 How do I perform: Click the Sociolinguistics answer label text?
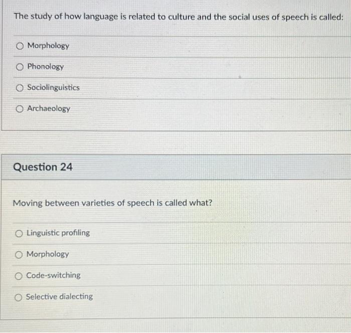click(x=53, y=87)
